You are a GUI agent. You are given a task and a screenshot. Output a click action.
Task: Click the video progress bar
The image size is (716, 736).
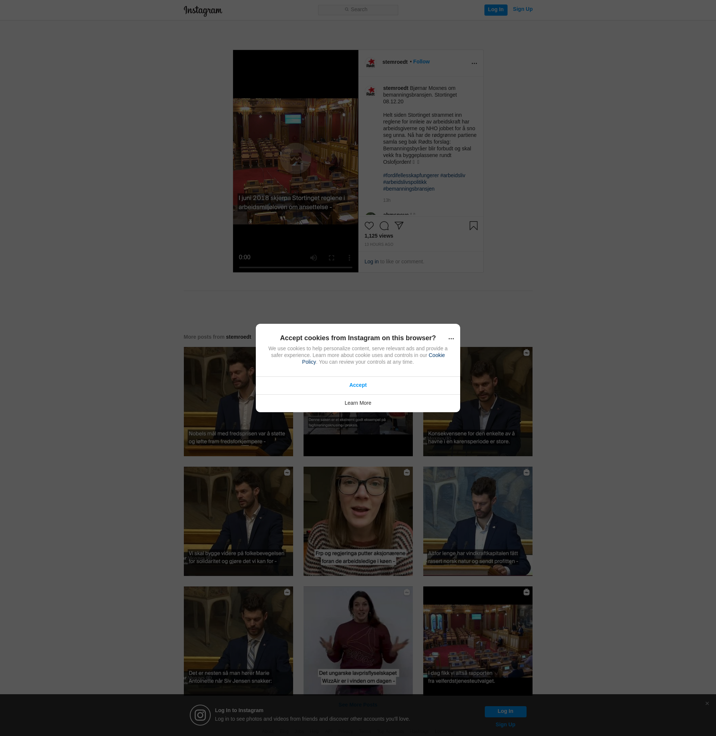pyautogui.click(x=296, y=267)
